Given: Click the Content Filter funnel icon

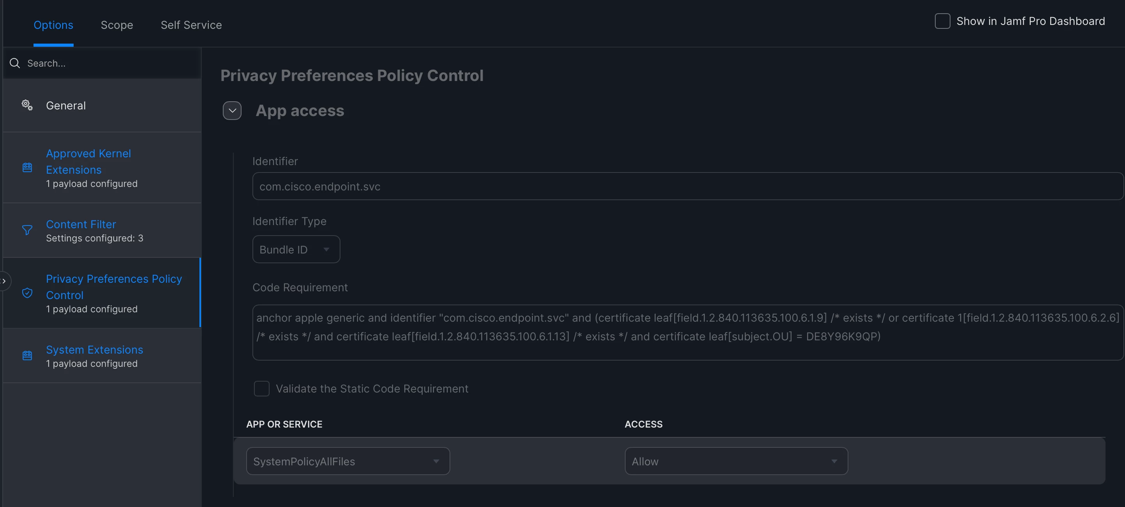Looking at the screenshot, I should click(27, 230).
